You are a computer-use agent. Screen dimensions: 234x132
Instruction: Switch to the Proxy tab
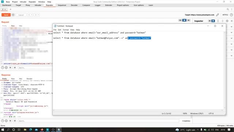click(28, 5)
